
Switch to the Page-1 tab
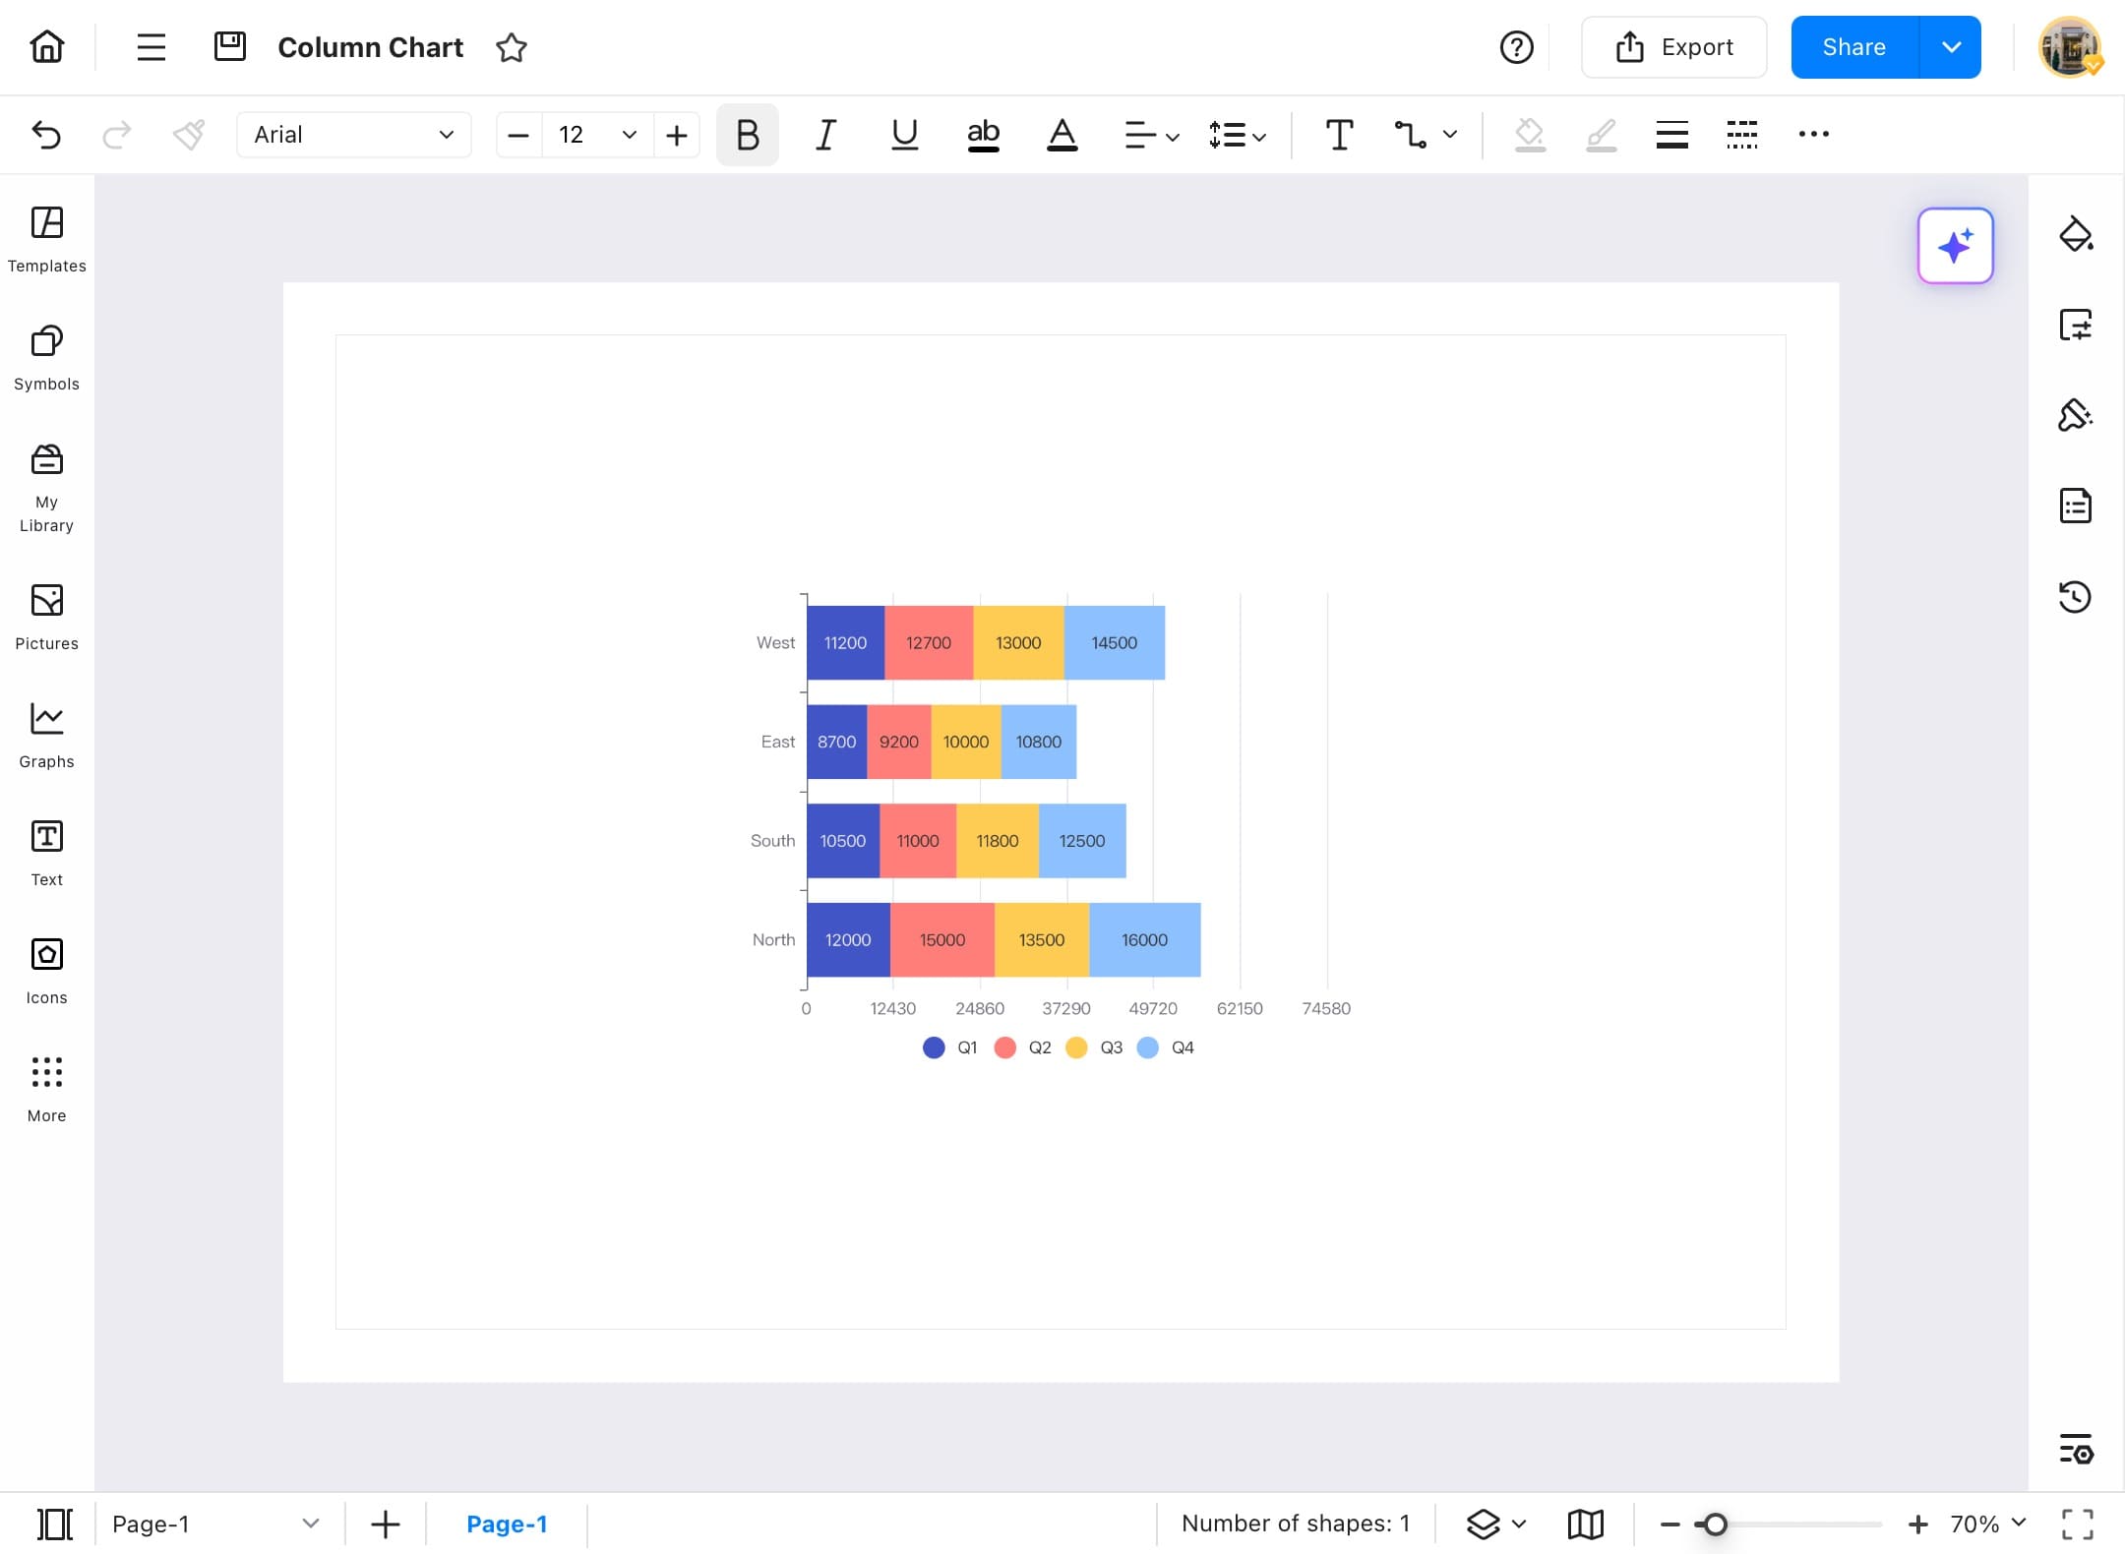point(507,1524)
